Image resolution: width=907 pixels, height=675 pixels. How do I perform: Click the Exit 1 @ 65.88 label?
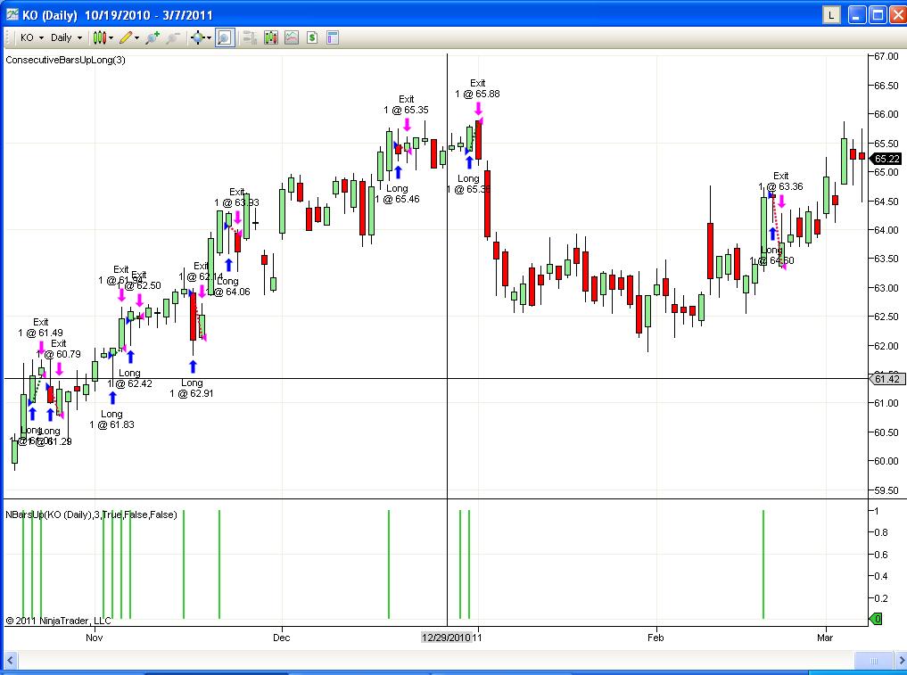click(477, 88)
